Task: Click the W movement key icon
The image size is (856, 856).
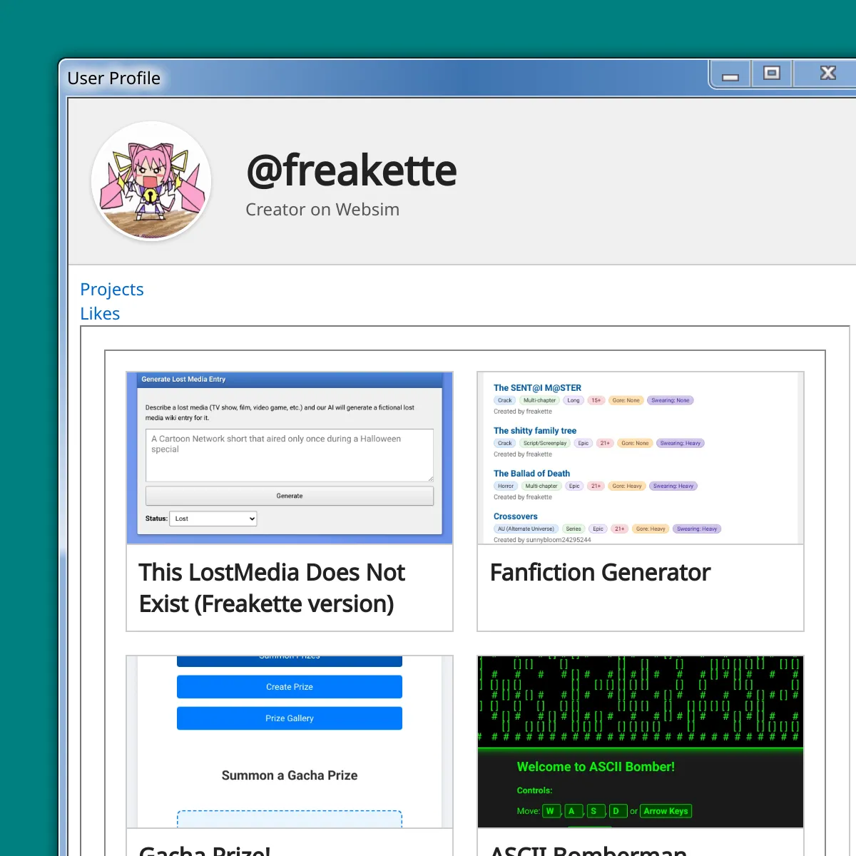Action: pos(550,811)
